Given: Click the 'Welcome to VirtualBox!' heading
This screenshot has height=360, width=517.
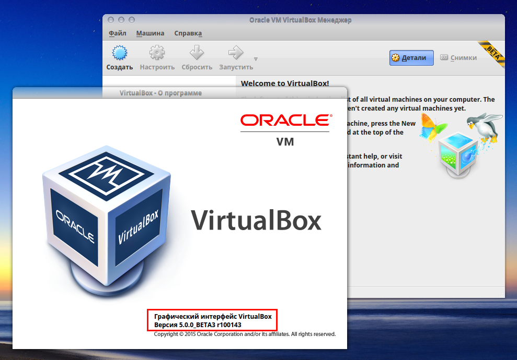Looking at the screenshot, I should (x=285, y=83).
